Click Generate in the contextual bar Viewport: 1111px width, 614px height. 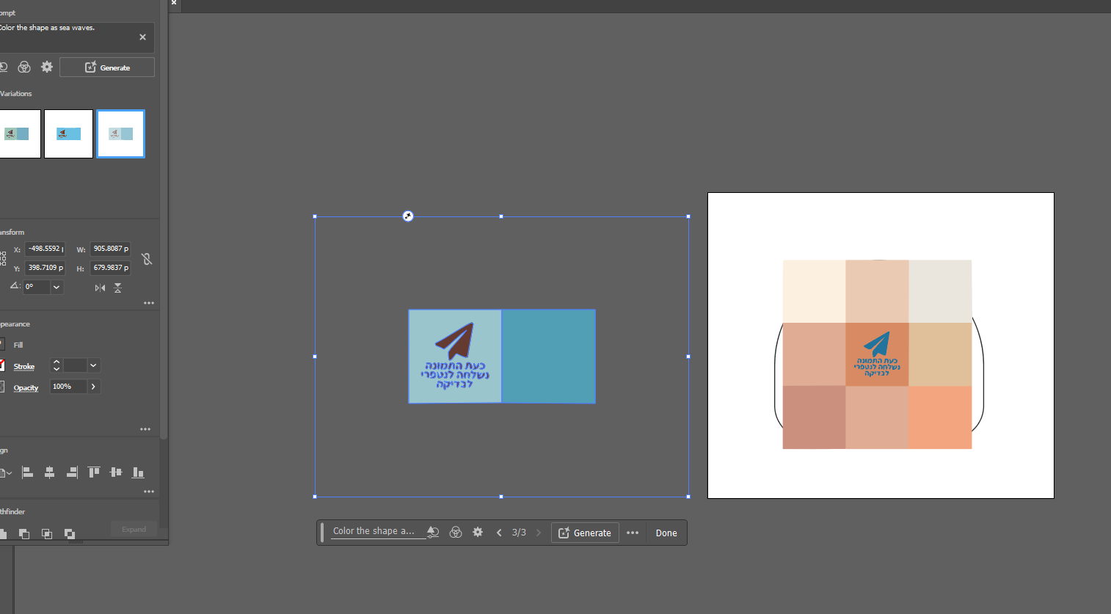585,533
